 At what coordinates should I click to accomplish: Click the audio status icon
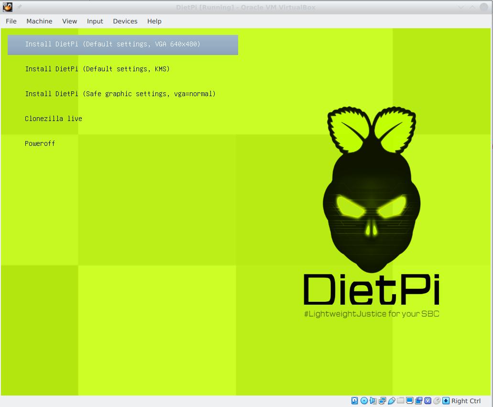[x=373, y=401]
